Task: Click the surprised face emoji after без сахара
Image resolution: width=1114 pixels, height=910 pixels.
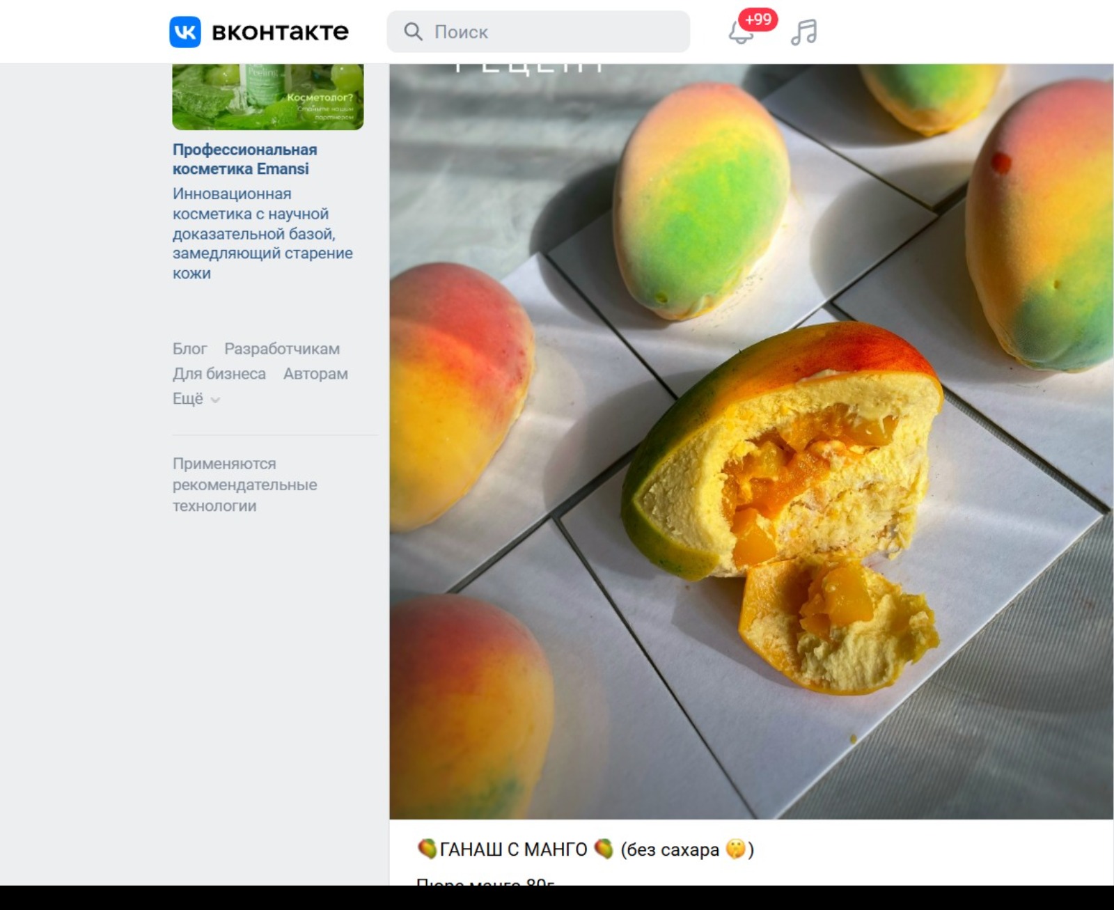Action: point(735,849)
